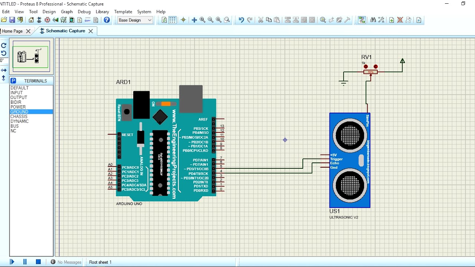Click the overview map thumbnail
The image size is (475, 267).
(x=31, y=56)
